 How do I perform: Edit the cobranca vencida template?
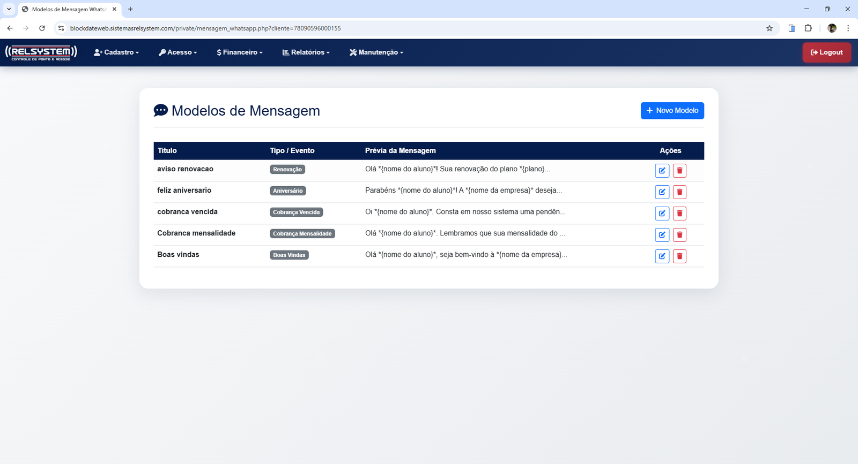(x=662, y=214)
